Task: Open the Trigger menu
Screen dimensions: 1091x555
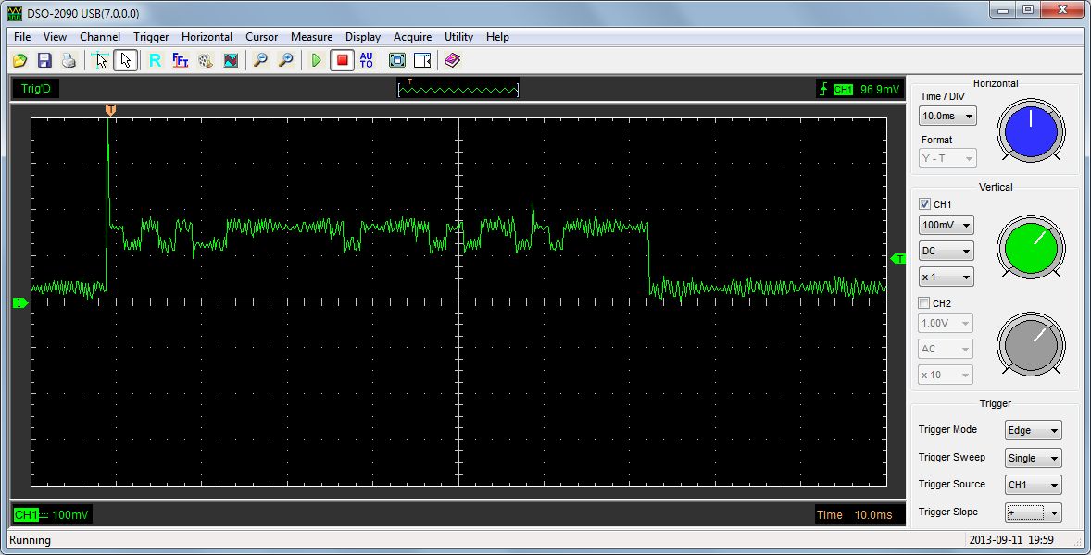Action: pyautogui.click(x=151, y=37)
